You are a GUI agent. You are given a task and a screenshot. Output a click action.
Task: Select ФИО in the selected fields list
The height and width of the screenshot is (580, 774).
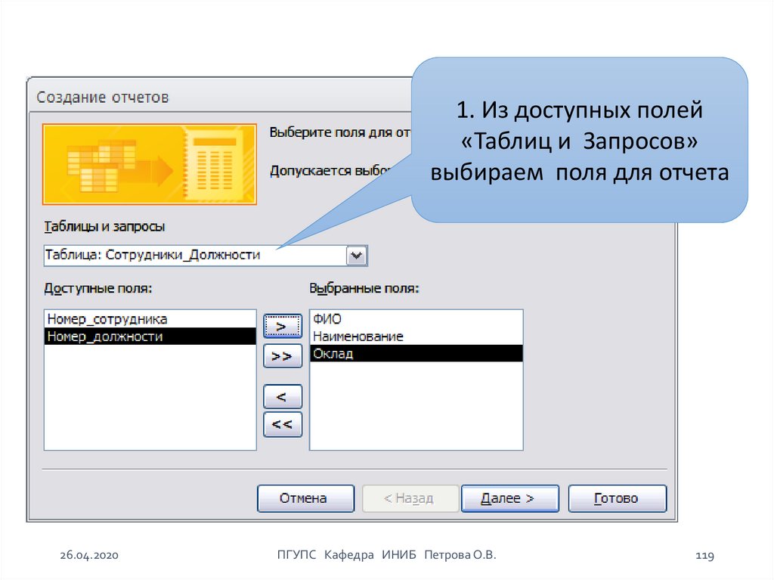point(327,318)
